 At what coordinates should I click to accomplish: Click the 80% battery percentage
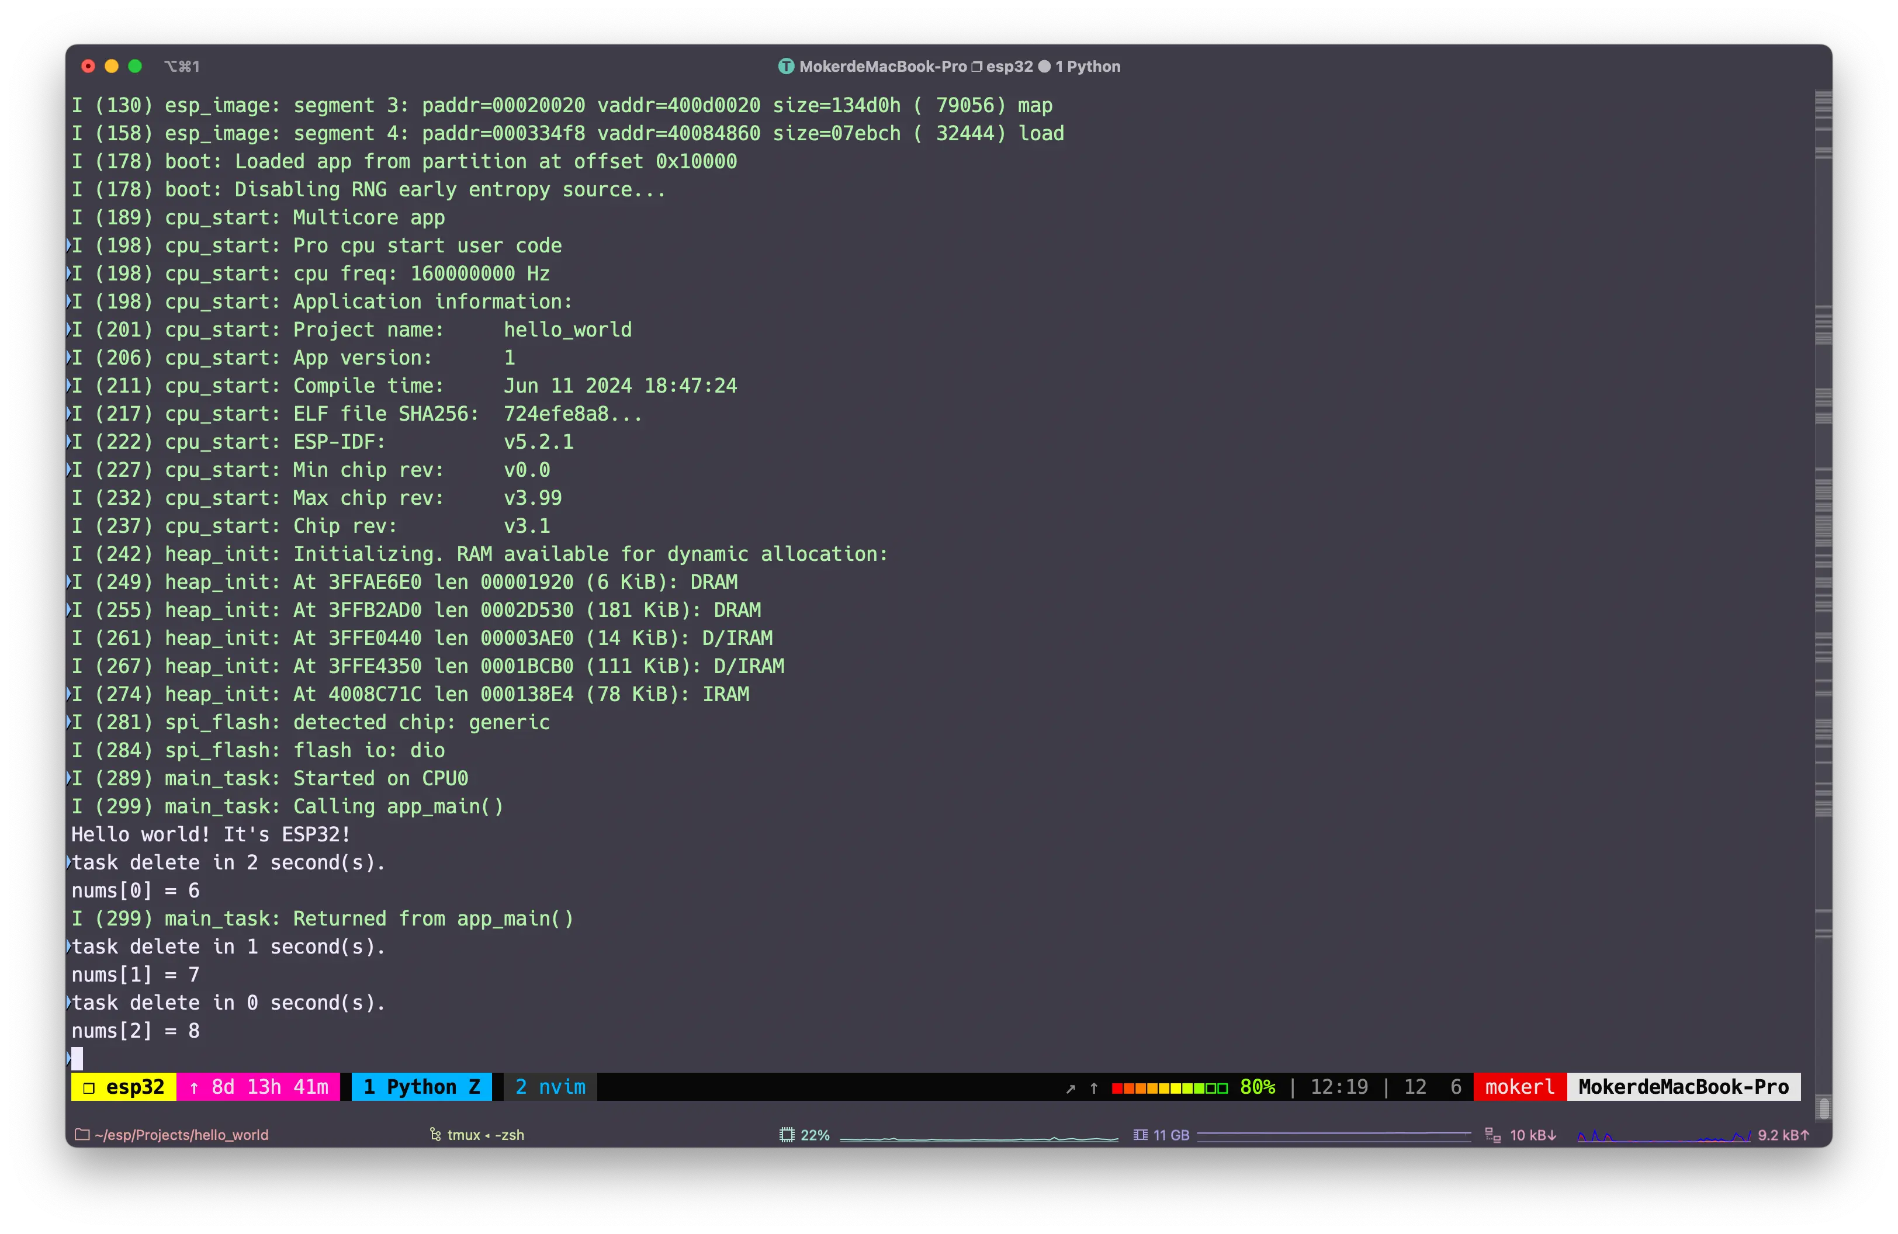click(1258, 1087)
